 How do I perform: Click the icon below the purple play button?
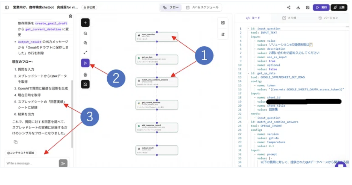click(85, 75)
